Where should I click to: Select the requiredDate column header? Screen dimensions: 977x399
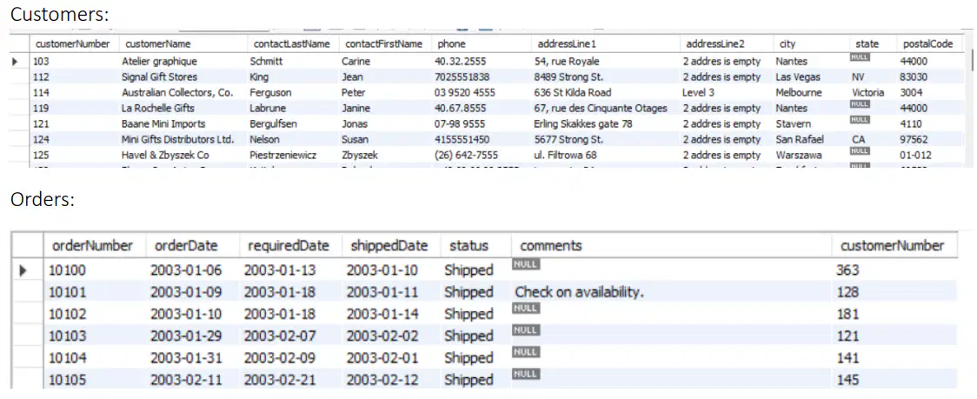pos(290,246)
